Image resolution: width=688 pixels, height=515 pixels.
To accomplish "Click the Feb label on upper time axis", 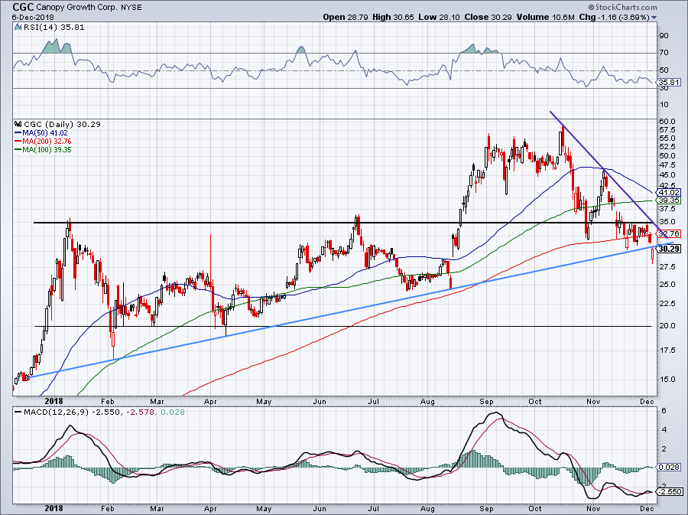I will click(108, 401).
